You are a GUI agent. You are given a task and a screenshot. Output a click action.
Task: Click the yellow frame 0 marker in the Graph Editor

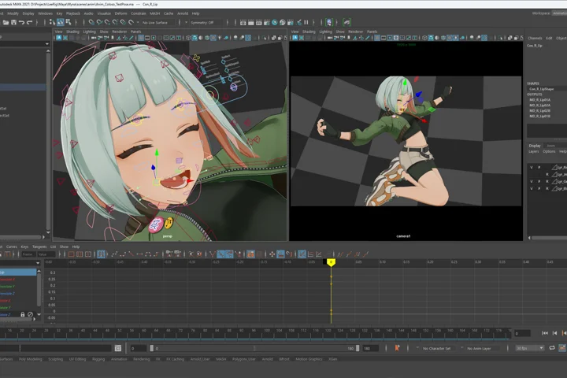331,262
